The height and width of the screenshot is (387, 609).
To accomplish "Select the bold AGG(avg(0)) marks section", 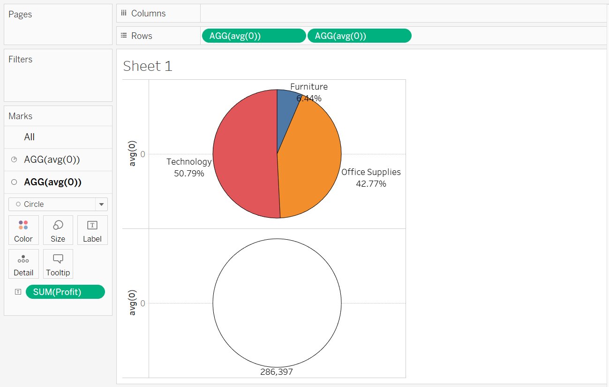I will point(53,182).
